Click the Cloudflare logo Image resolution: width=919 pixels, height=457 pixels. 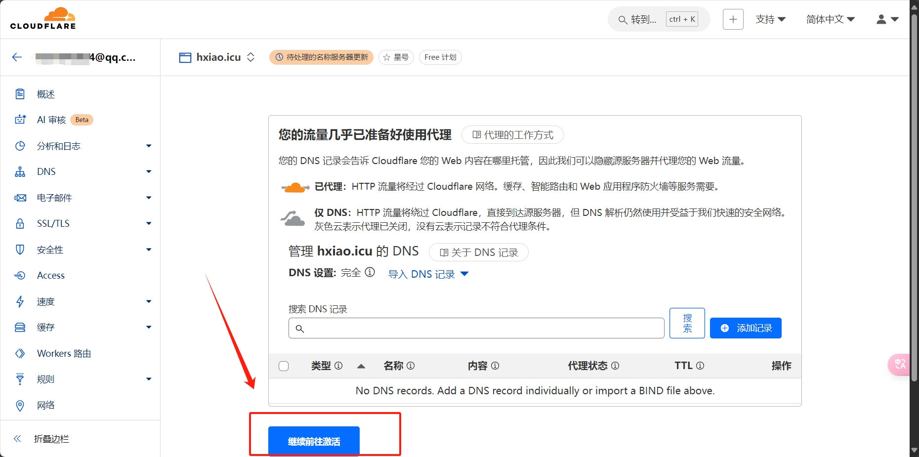coord(43,19)
